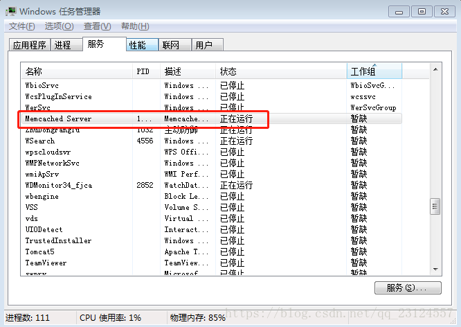Click the WbioSvcG... work group cell
The image size is (461, 327).
[x=372, y=85]
